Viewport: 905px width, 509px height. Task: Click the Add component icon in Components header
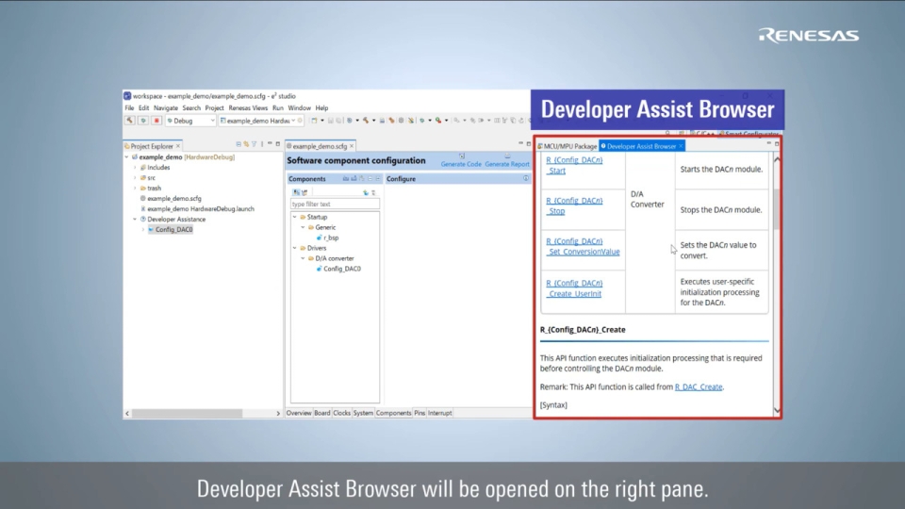pos(345,179)
